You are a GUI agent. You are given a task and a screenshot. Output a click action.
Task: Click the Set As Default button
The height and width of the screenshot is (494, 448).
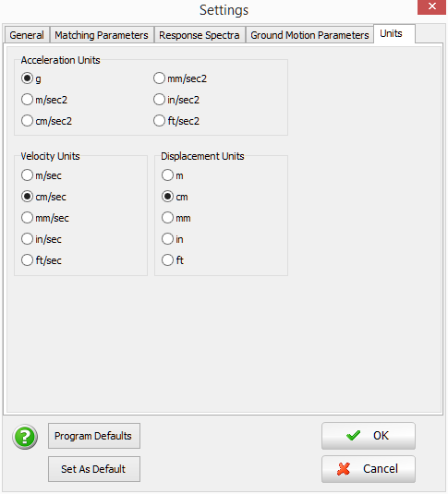pyautogui.click(x=94, y=469)
